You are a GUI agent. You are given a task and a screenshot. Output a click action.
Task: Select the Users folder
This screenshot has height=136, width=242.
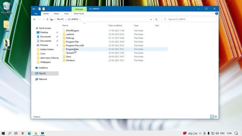click(x=68, y=57)
